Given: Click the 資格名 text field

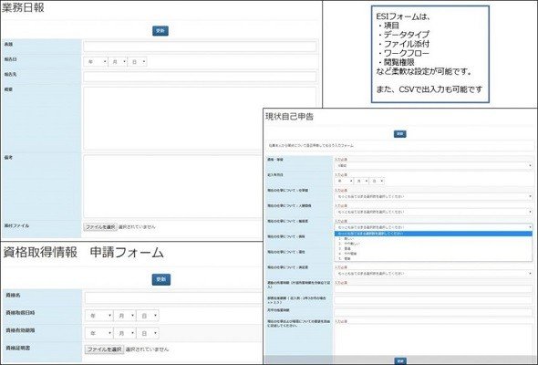Looking at the screenshot, I should 174,297.
